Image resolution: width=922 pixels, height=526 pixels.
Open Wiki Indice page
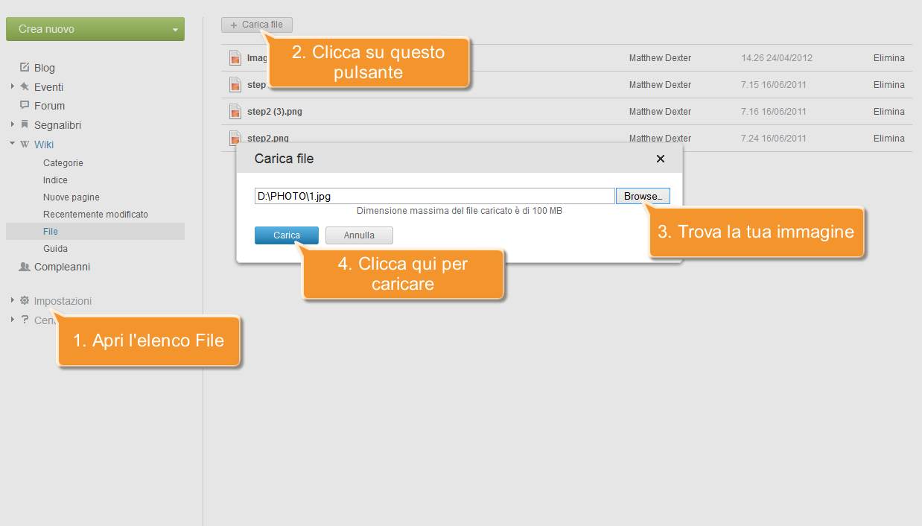click(x=55, y=180)
